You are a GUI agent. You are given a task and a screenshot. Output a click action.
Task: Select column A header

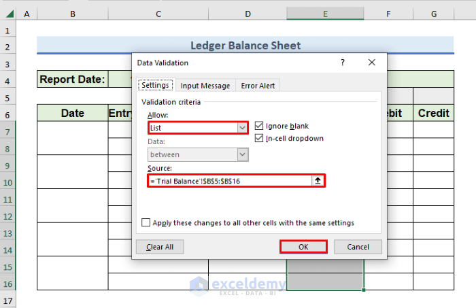tap(27, 14)
